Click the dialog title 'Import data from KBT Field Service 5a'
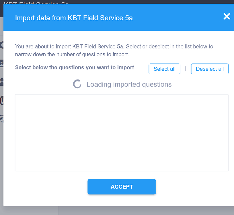 [x=74, y=18]
